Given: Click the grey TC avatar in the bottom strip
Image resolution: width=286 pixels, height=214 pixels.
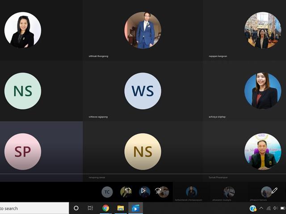Looking at the screenshot, I should pyautogui.click(x=107, y=192).
